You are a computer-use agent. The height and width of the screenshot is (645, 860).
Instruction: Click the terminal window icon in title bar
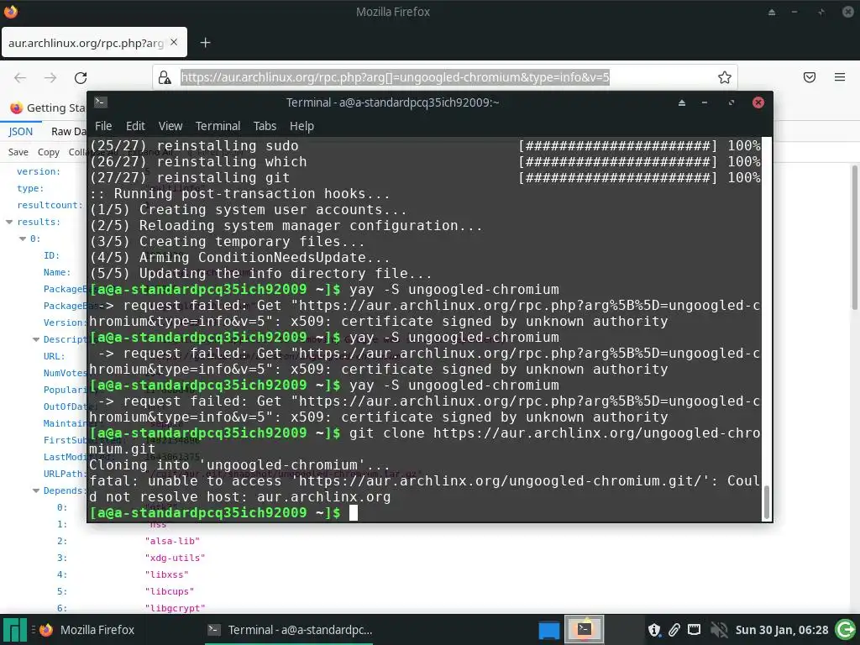pos(101,102)
